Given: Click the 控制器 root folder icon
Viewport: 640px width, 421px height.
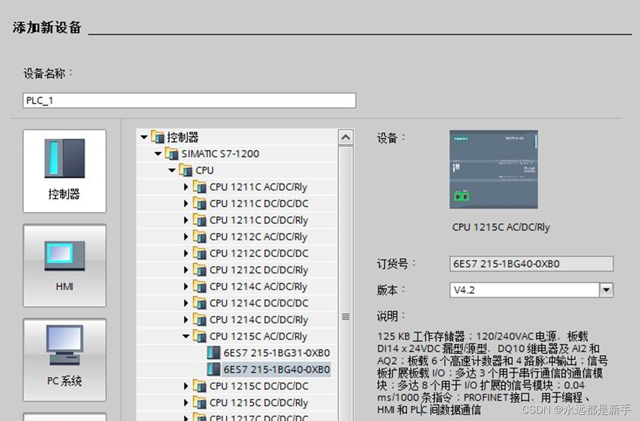Looking at the screenshot, I should coord(157,137).
